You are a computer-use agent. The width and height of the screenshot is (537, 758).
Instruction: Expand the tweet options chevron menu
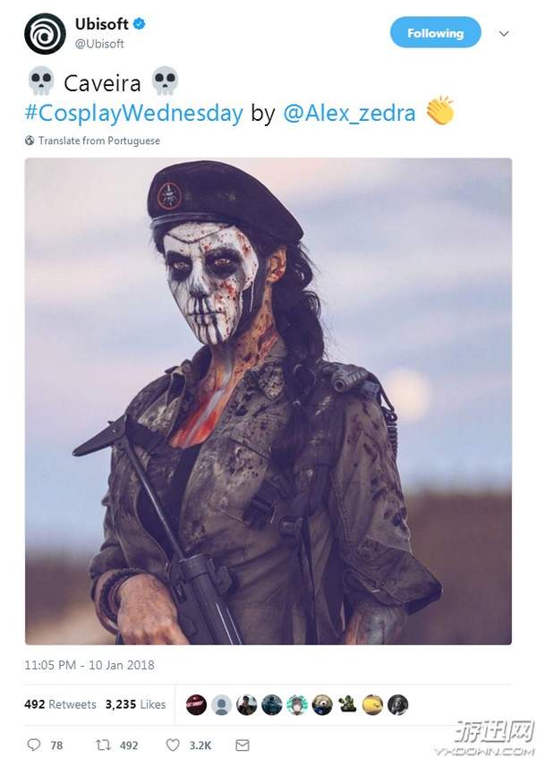point(504,33)
